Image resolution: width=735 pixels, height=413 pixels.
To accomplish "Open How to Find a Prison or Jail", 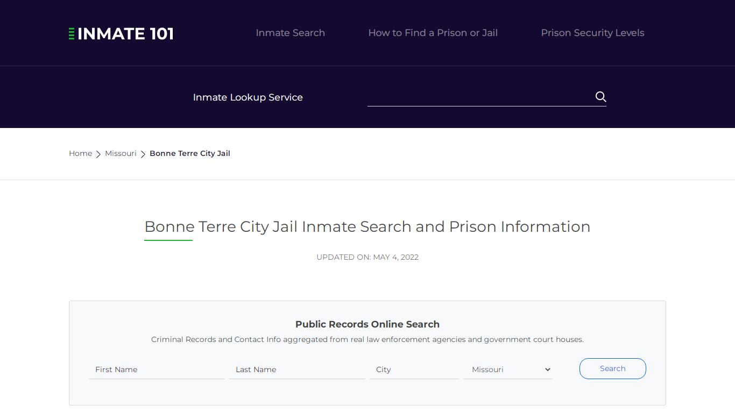I will (433, 33).
